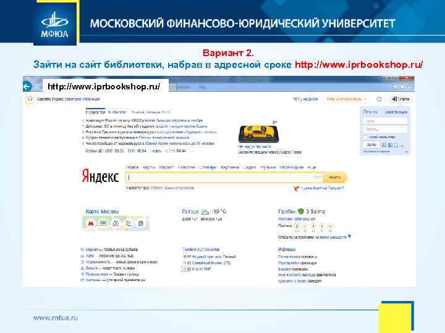Switch to the в Москве news tab
Screen dimensions: 445x333
(117, 112)
